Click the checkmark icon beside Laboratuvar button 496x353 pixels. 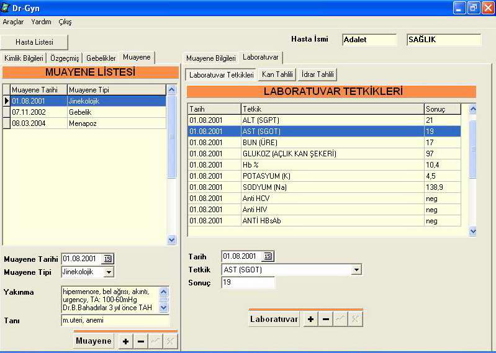[x=340, y=319]
